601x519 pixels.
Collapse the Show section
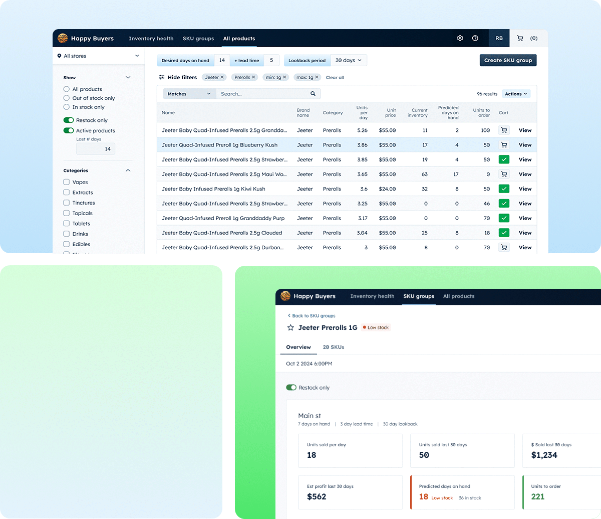128,78
